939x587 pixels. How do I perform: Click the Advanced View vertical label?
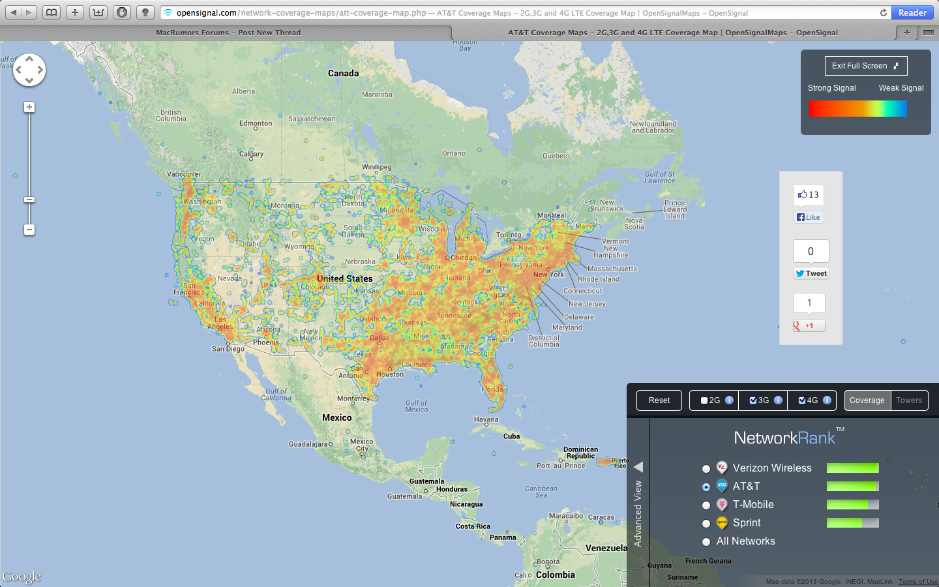click(638, 513)
